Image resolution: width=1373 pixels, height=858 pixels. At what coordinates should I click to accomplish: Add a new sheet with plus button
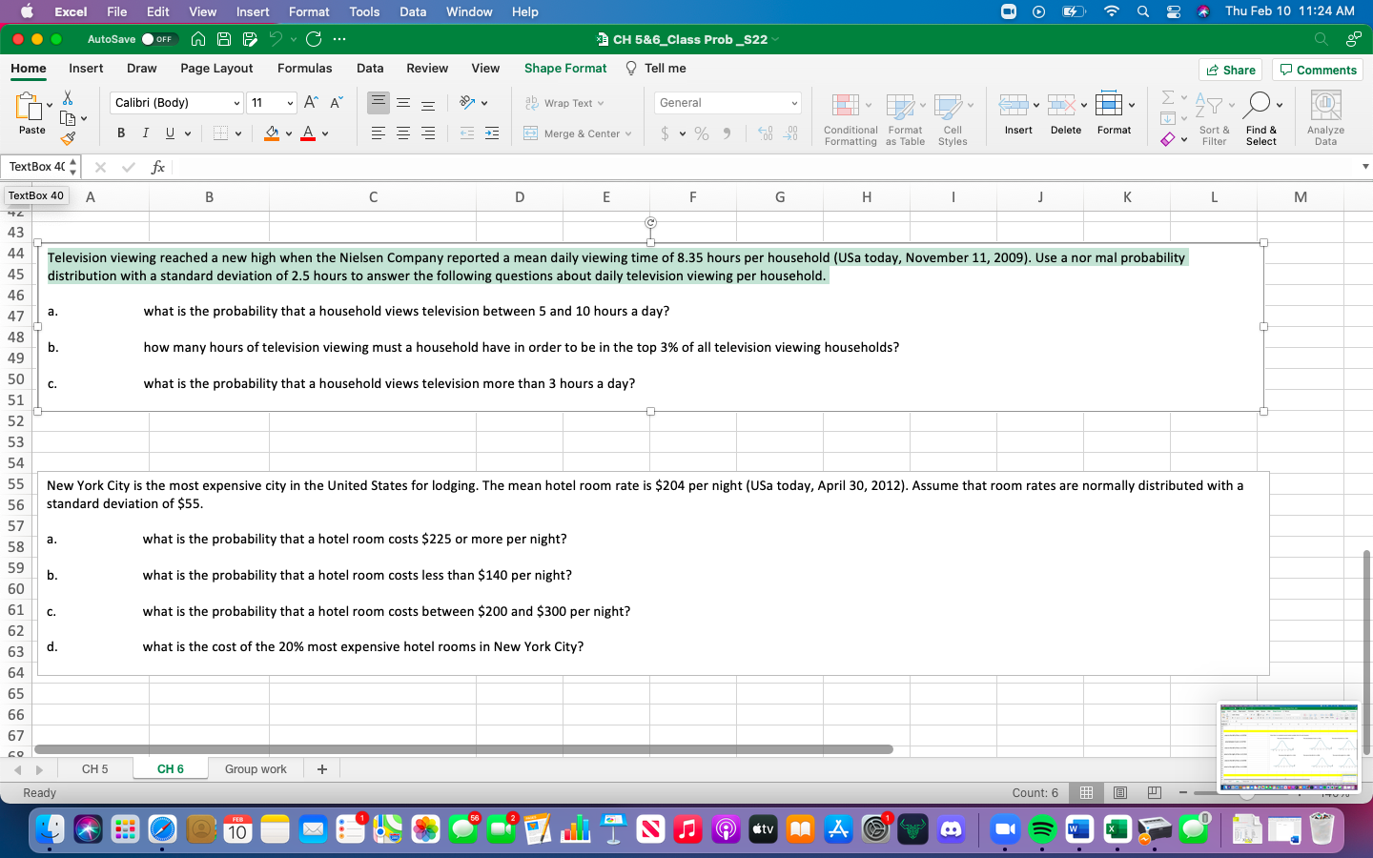pos(322,769)
